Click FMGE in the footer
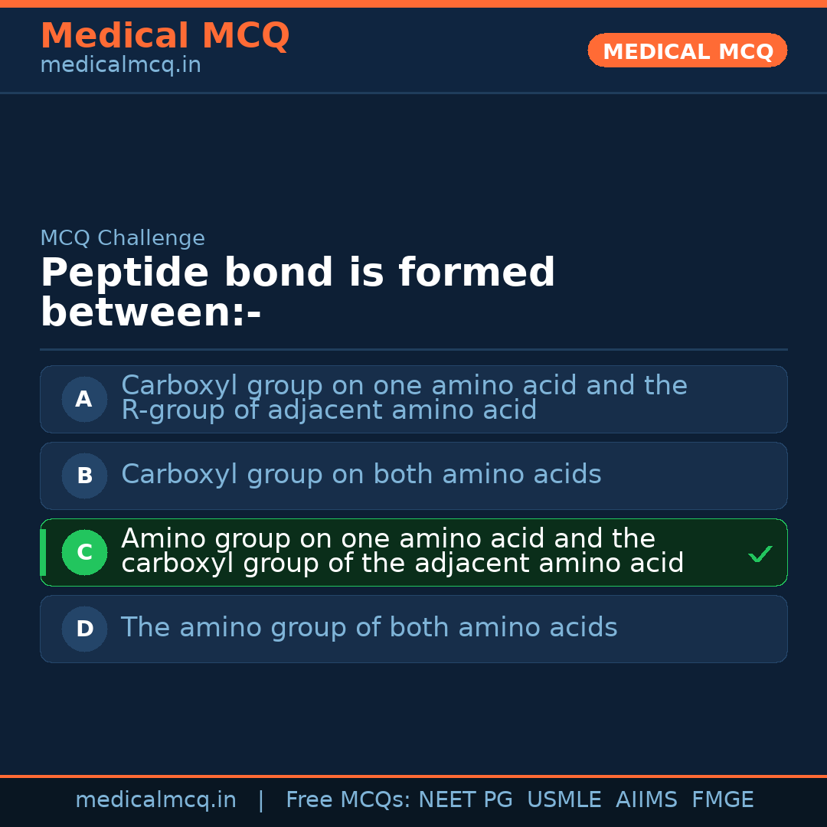This screenshot has width=827, height=827. [723, 800]
